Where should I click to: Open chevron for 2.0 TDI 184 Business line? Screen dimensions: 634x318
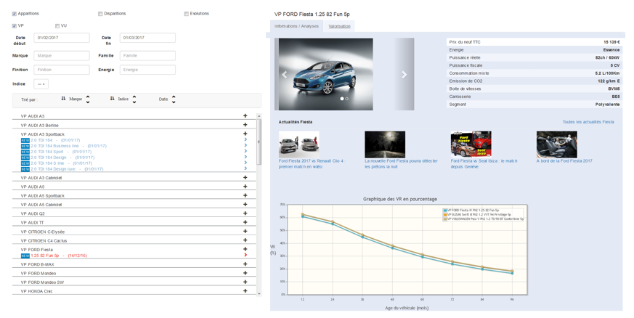pos(245,145)
